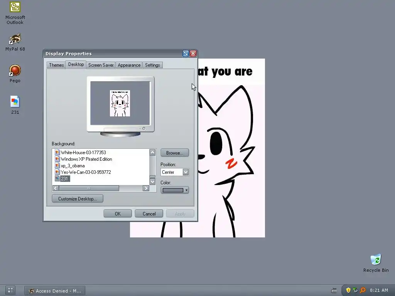Open the Settings tab
The image size is (395, 296).
(x=152, y=65)
